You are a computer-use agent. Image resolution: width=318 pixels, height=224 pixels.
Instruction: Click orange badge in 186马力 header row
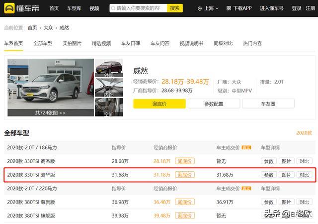[x=246, y=147]
